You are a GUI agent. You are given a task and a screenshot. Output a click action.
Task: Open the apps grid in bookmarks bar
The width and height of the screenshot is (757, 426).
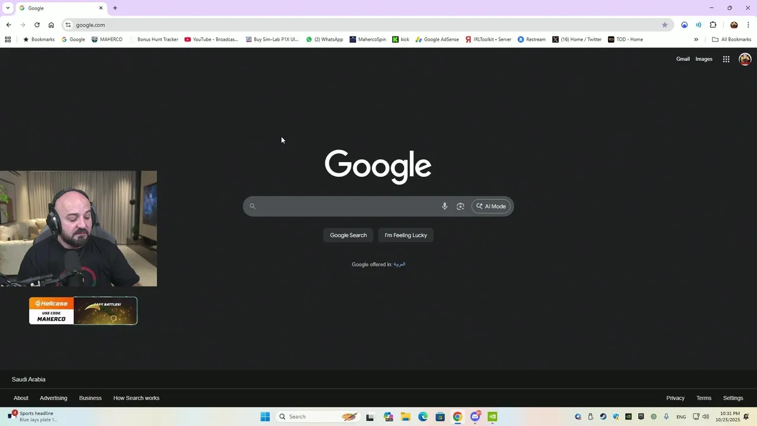point(8,40)
